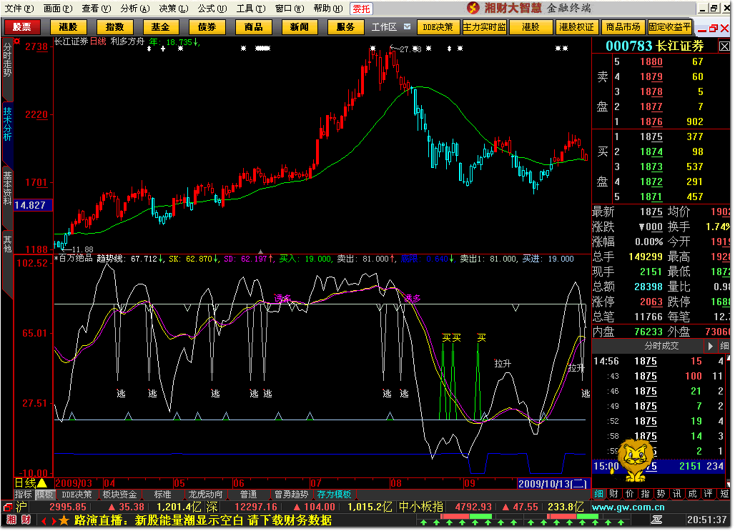
Task: Click the connection status icon beside clock
Action: pyautogui.click(x=657, y=520)
